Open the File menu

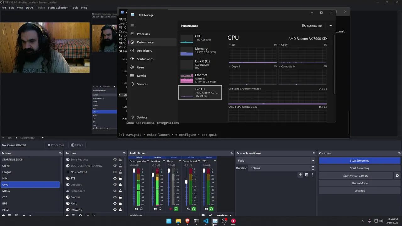click(x=4, y=8)
